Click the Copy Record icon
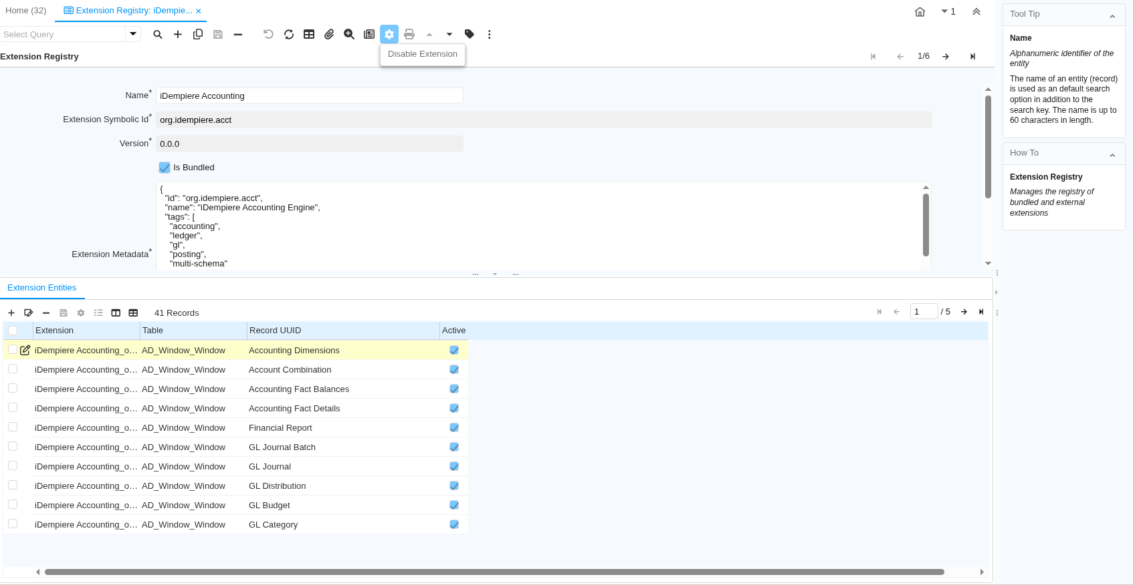Viewport: 1133px width, 585px height. click(198, 34)
